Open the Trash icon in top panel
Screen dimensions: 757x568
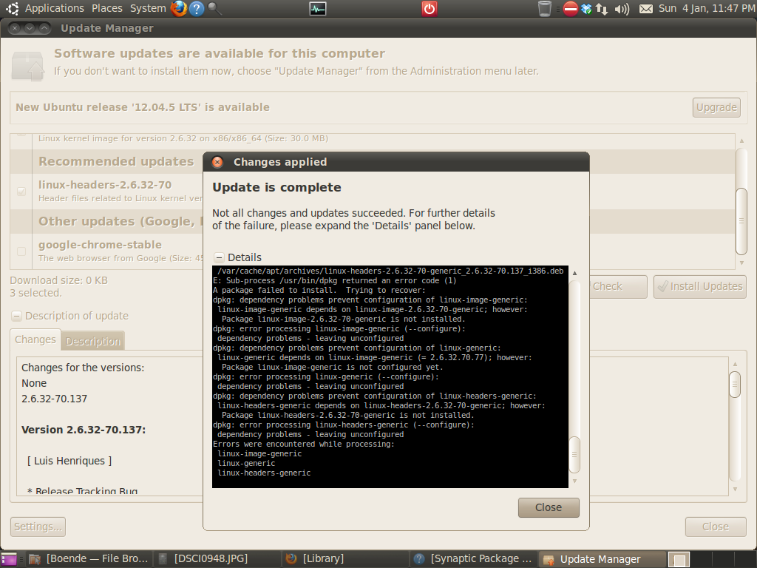tap(545, 8)
